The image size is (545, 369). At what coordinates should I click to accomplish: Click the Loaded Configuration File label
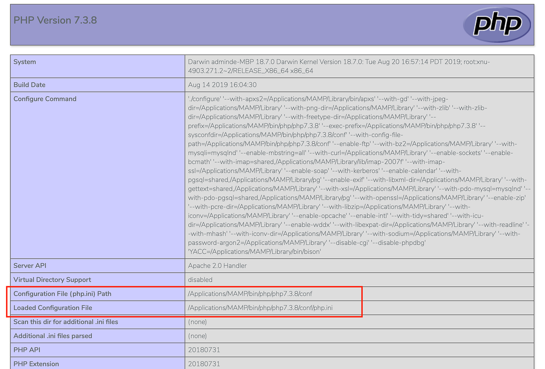click(52, 308)
